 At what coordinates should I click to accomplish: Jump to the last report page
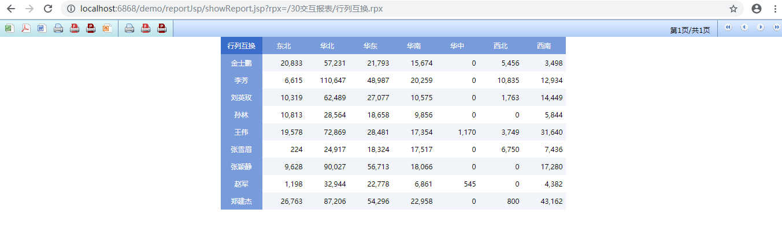point(777,27)
